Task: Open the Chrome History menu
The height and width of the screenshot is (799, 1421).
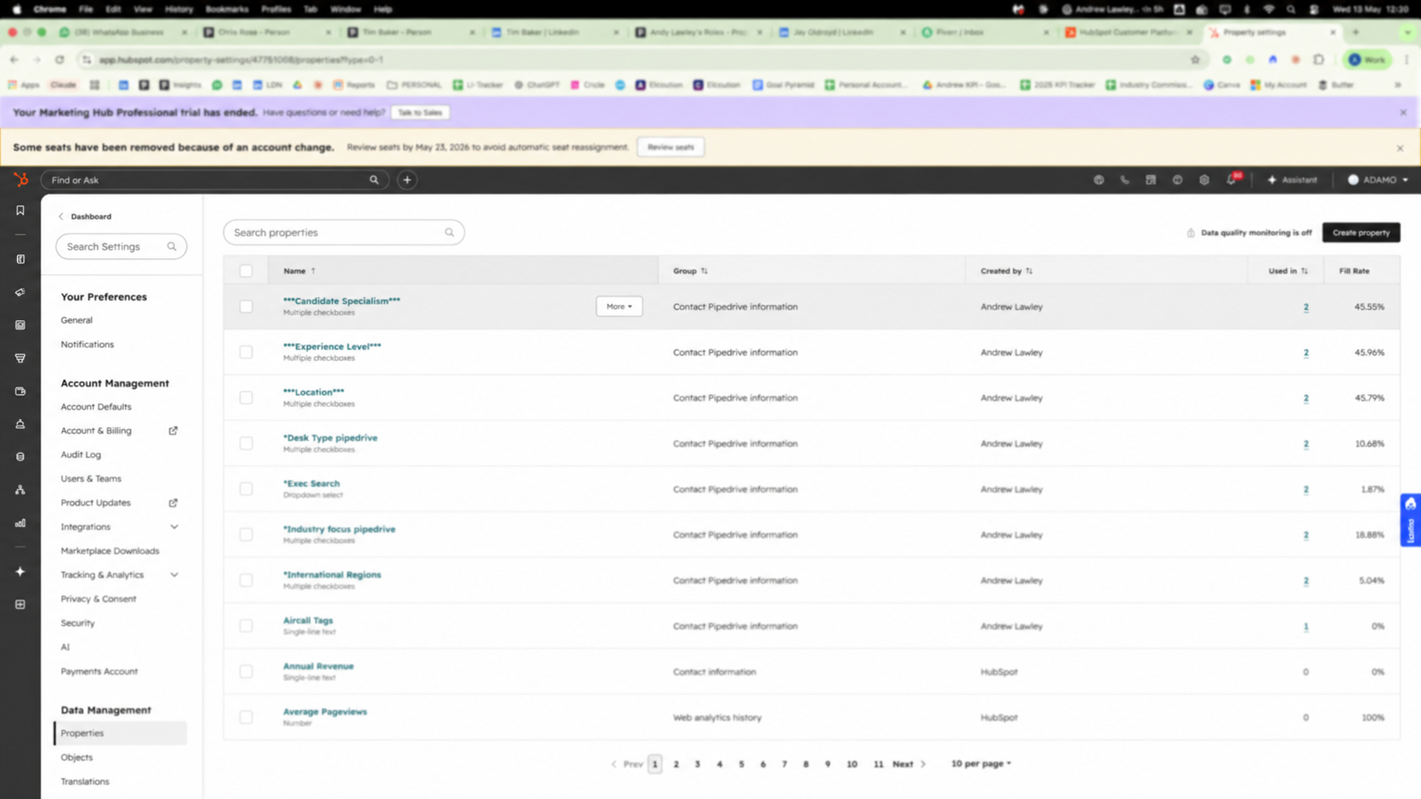Action: point(178,9)
